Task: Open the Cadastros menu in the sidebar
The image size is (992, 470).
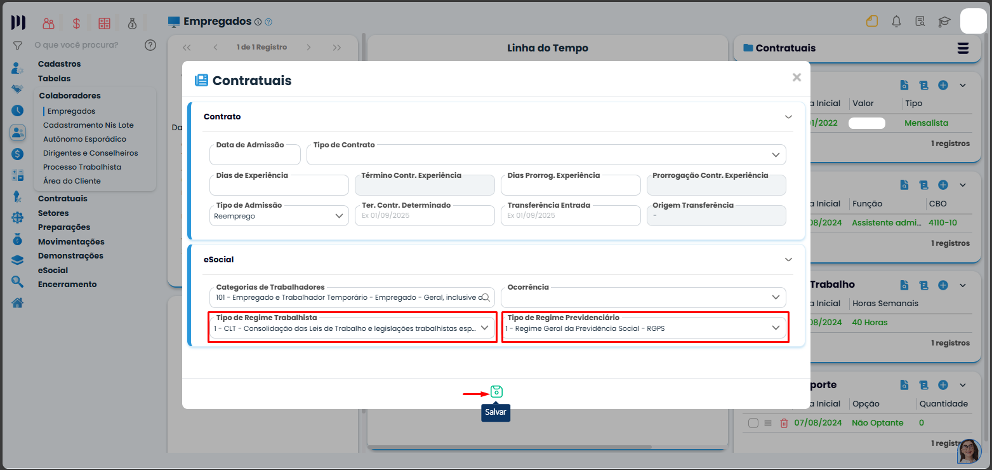Action: click(x=59, y=64)
